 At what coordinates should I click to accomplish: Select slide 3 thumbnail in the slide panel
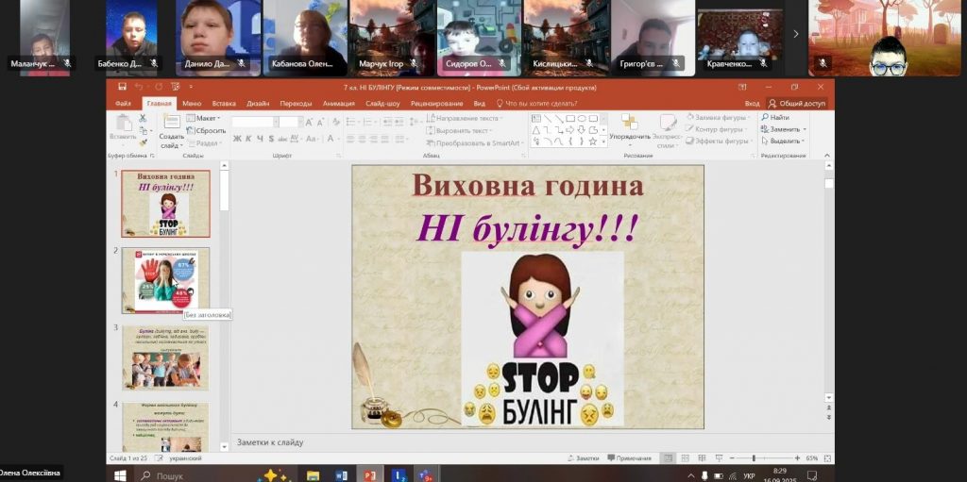tap(165, 357)
